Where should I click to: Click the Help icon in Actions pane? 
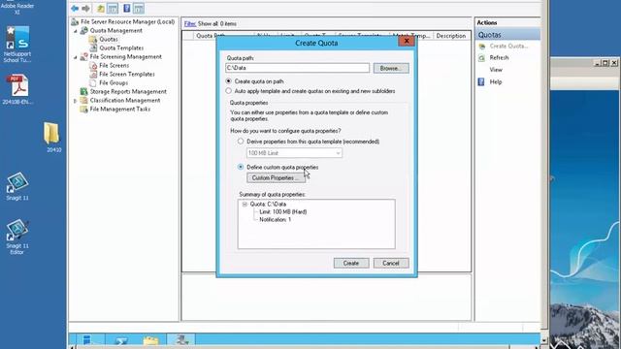481,81
